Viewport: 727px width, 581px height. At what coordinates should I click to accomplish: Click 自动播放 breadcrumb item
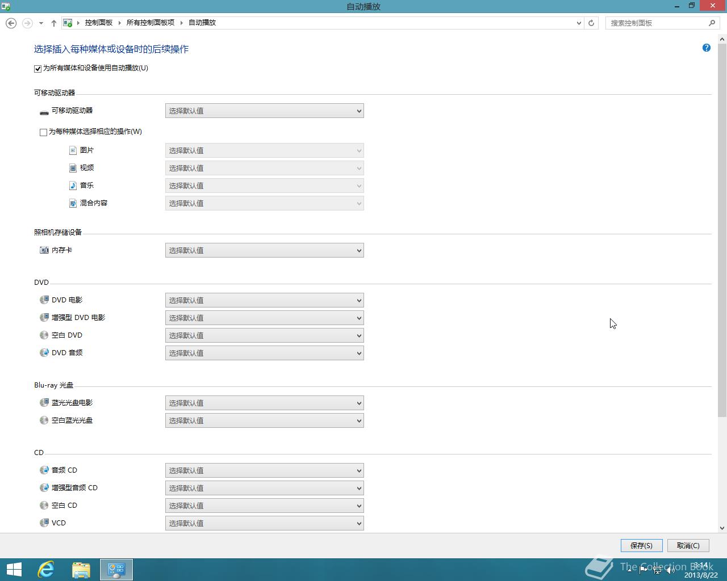[202, 23]
